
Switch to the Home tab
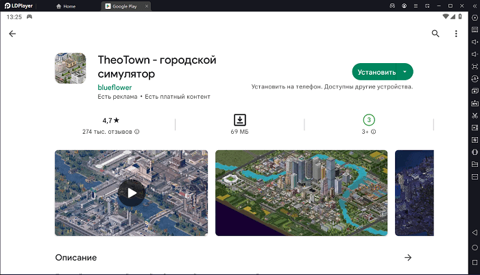coord(66,6)
